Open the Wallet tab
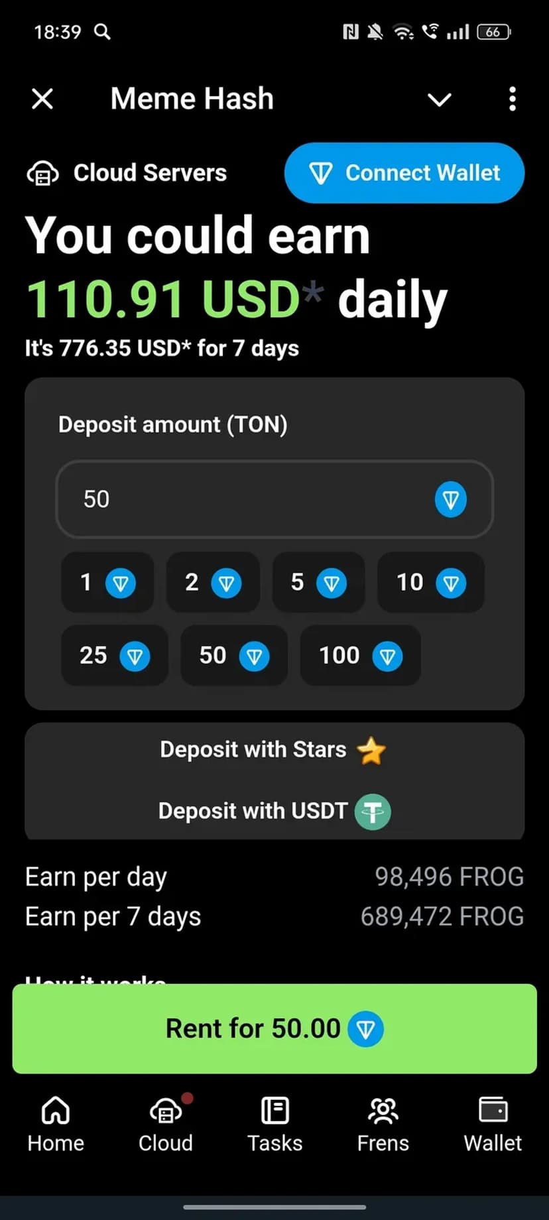This screenshot has height=1220, width=549. tap(493, 1123)
